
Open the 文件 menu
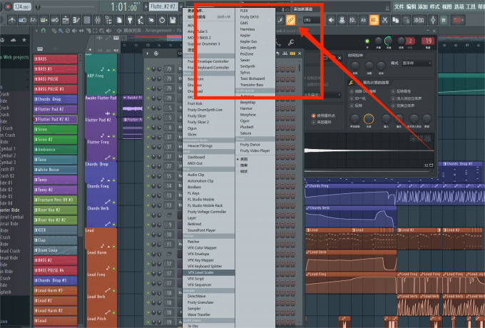pyautogui.click(x=399, y=6)
